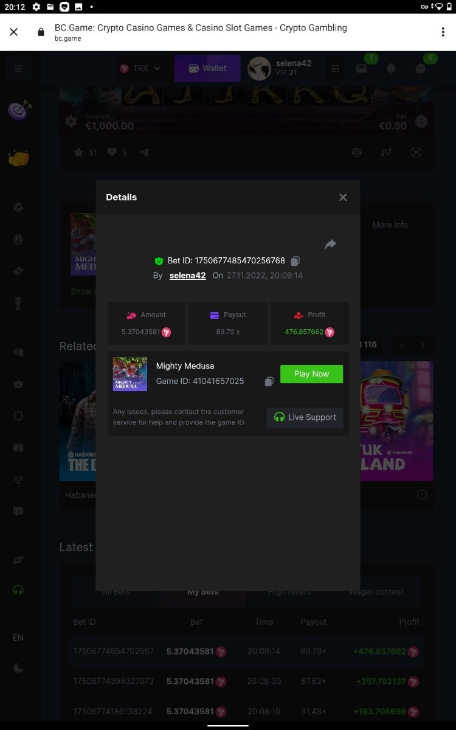Open Live Support chat
Image resolution: width=456 pixels, height=730 pixels.
pos(305,417)
